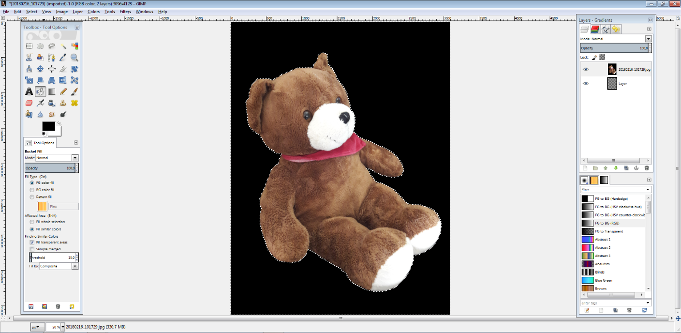Expand the layer Mode dropdown
The width and height of the screenshot is (681, 333).
coord(648,39)
